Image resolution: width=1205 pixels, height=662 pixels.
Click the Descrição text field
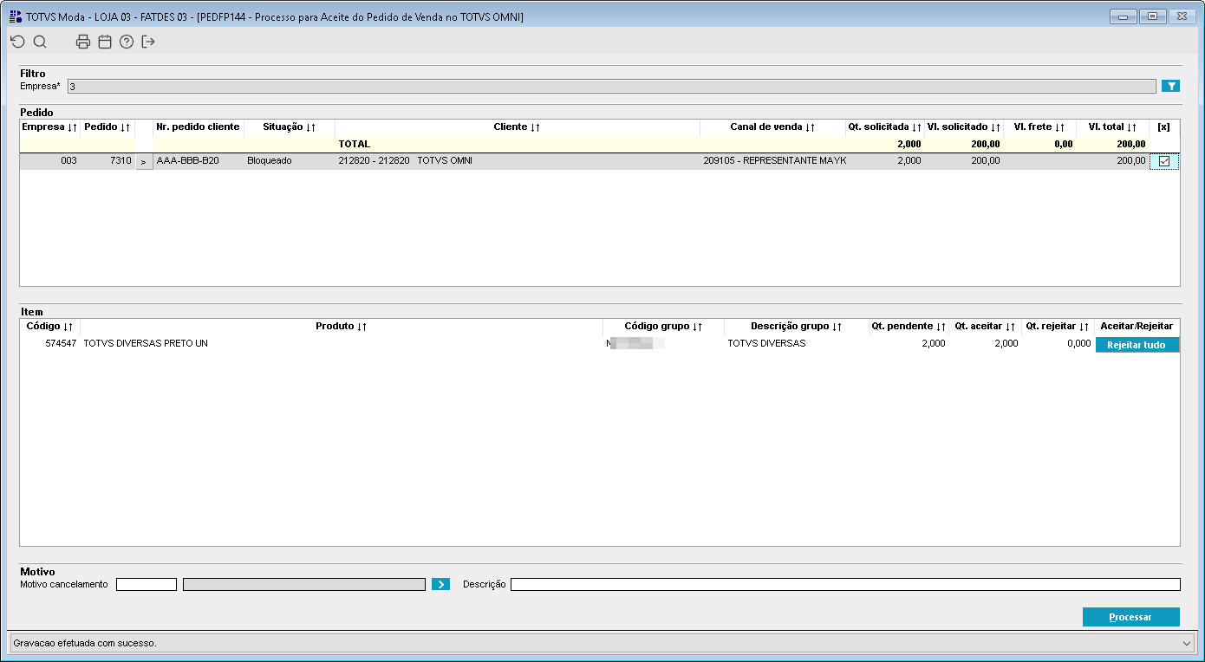(845, 584)
